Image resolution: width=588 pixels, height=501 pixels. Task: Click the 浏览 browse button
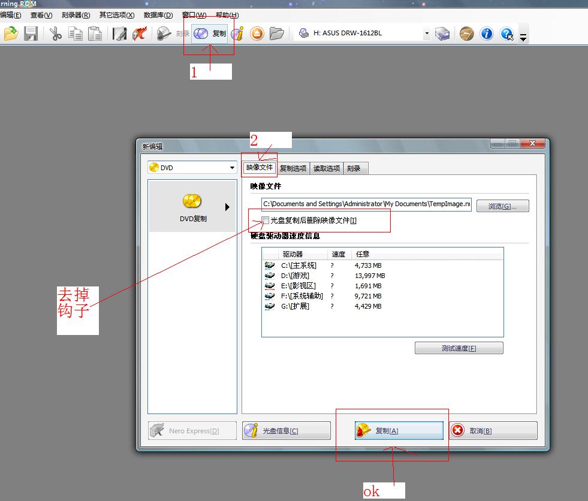coord(502,206)
